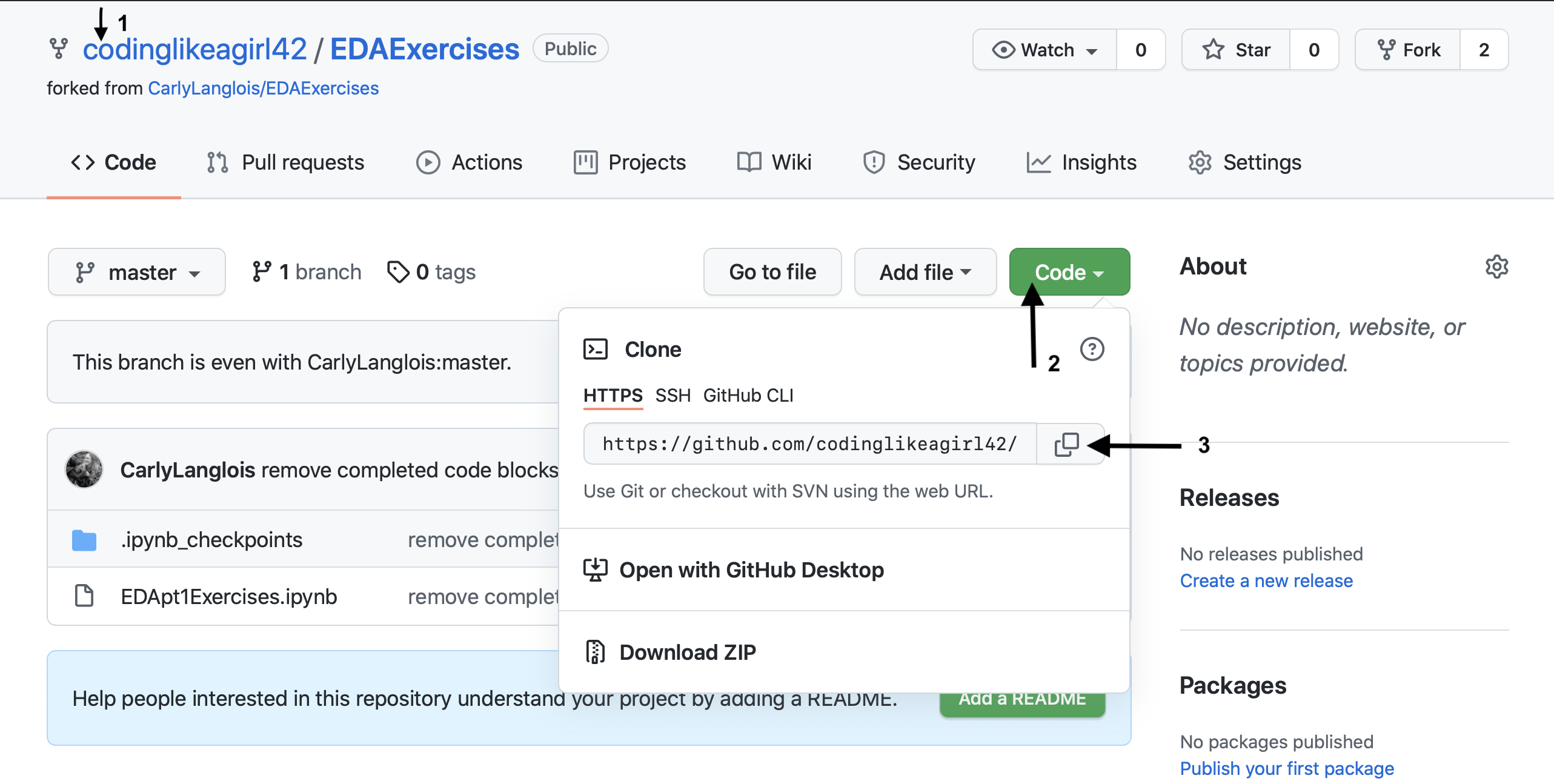Image resolution: width=1554 pixels, height=784 pixels.
Task: Select the GitHub CLI clone tab
Action: click(748, 396)
